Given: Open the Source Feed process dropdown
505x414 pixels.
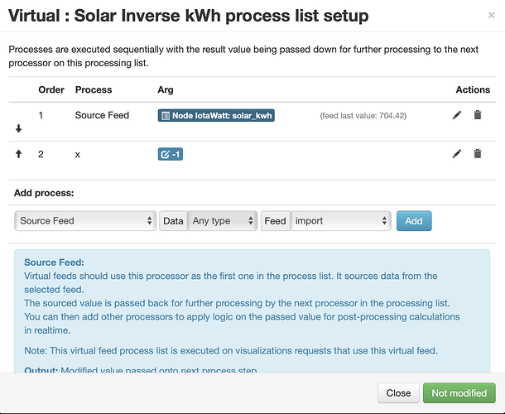Looking at the screenshot, I should click(x=85, y=221).
